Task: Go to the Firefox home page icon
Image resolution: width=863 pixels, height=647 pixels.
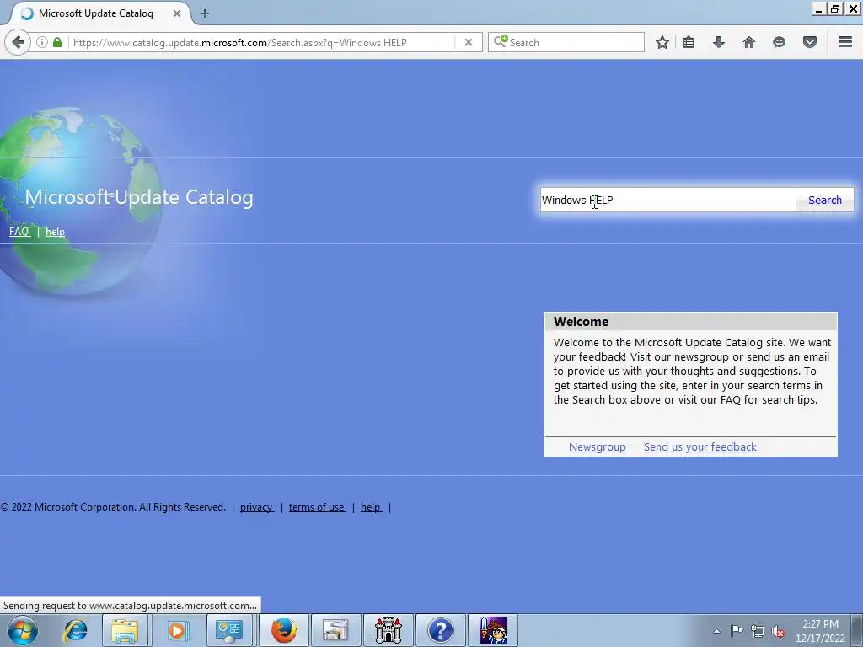Action: pyautogui.click(x=748, y=42)
